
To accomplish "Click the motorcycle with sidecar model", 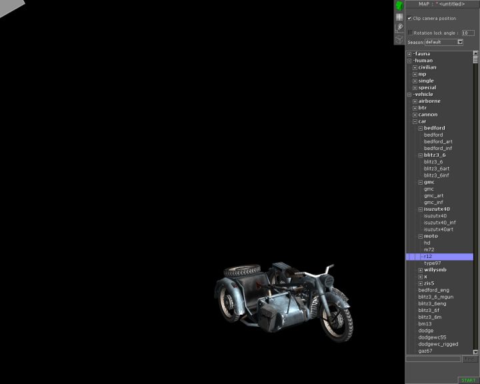I will pyautogui.click(x=283, y=297).
